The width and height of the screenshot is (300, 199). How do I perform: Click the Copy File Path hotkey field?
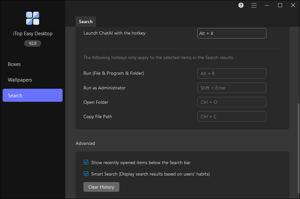click(232, 116)
